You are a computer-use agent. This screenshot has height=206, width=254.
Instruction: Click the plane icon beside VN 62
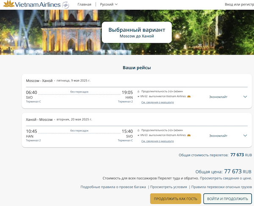[138, 96]
